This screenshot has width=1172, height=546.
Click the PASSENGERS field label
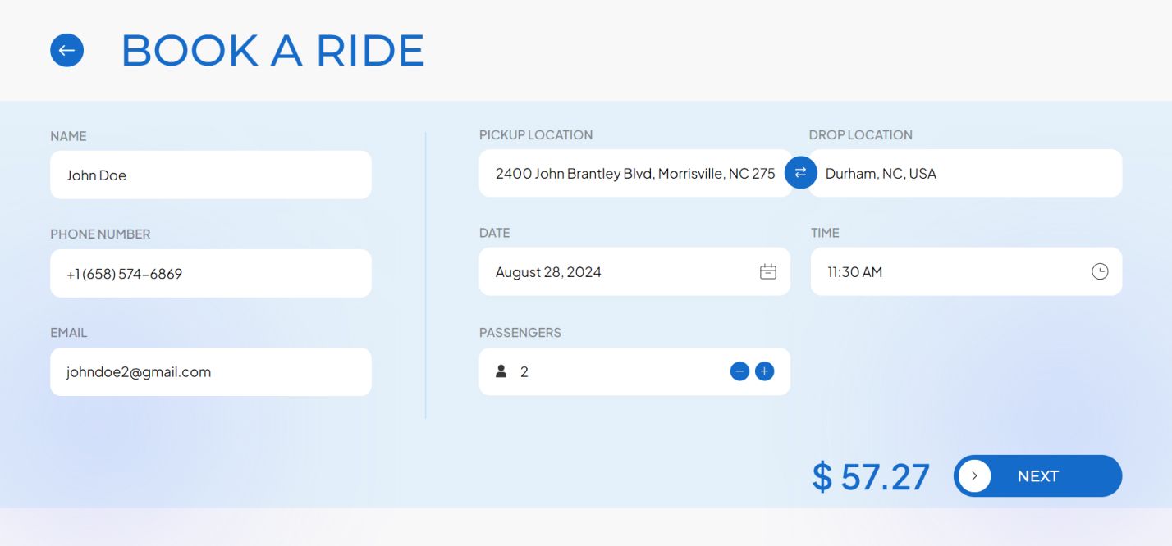(520, 333)
